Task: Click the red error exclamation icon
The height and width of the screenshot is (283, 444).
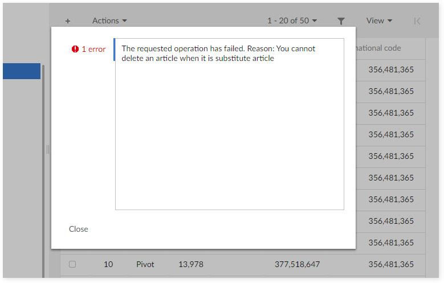Action: point(75,49)
